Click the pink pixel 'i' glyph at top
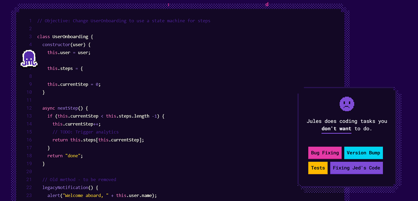418x201 pixels. coord(169,5)
